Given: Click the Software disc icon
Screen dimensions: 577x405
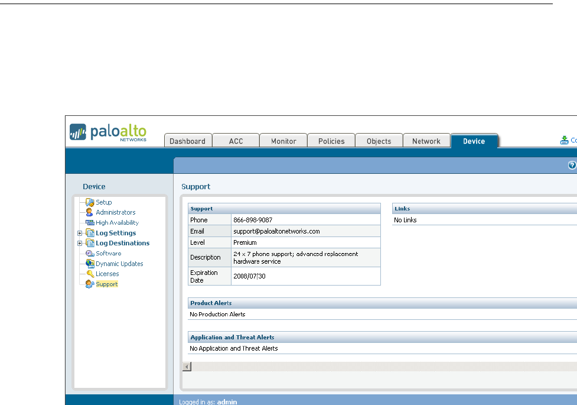Looking at the screenshot, I should point(90,253).
